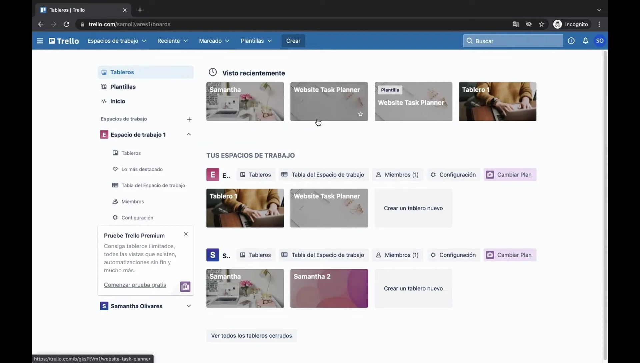Click the address bar URL
The image size is (640, 363).
tap(129, 24)
